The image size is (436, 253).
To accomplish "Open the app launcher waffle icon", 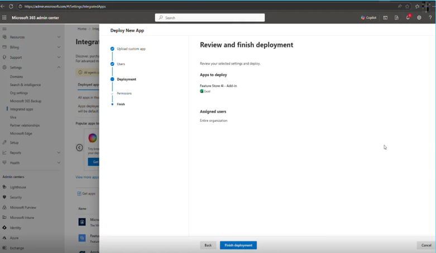I will point(4,18).
